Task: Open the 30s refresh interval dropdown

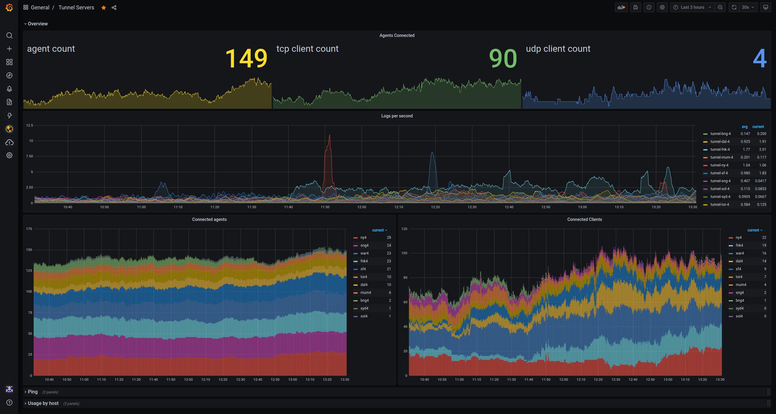Action: (748, 7)
